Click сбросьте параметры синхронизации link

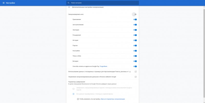(113, 99)
